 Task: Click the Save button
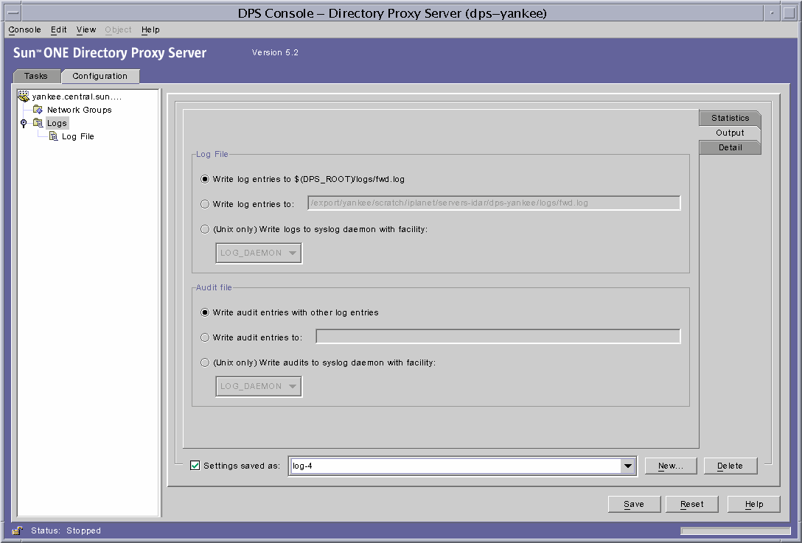tap(634, 504)
